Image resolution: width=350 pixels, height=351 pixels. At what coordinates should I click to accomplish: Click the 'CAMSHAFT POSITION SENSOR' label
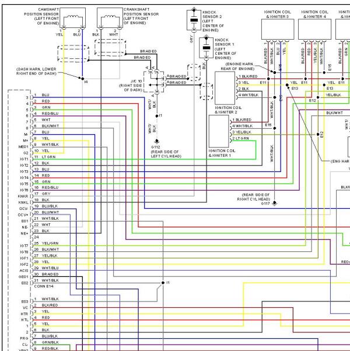(x=41, y=16)
